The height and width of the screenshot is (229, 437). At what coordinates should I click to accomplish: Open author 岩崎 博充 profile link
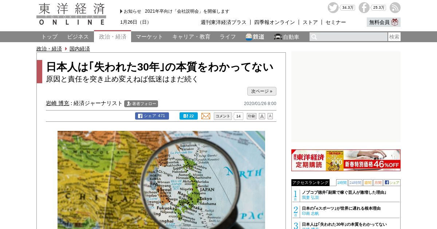pyautogui.click(x=58, y=103)
